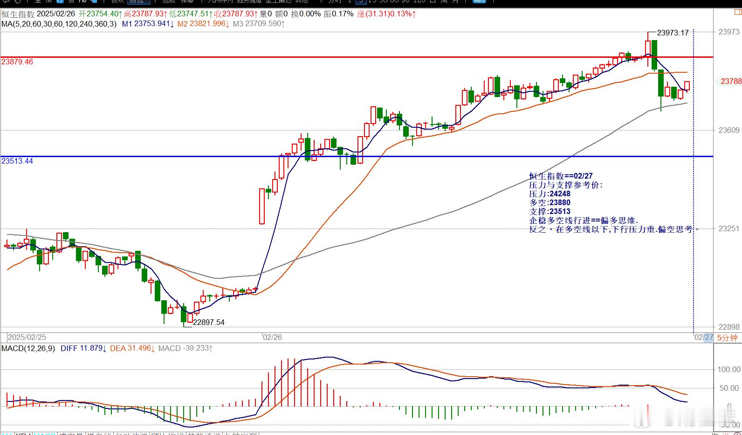
Task: Click the annotation 支撑:23513
Action: [x=550, y=211]
